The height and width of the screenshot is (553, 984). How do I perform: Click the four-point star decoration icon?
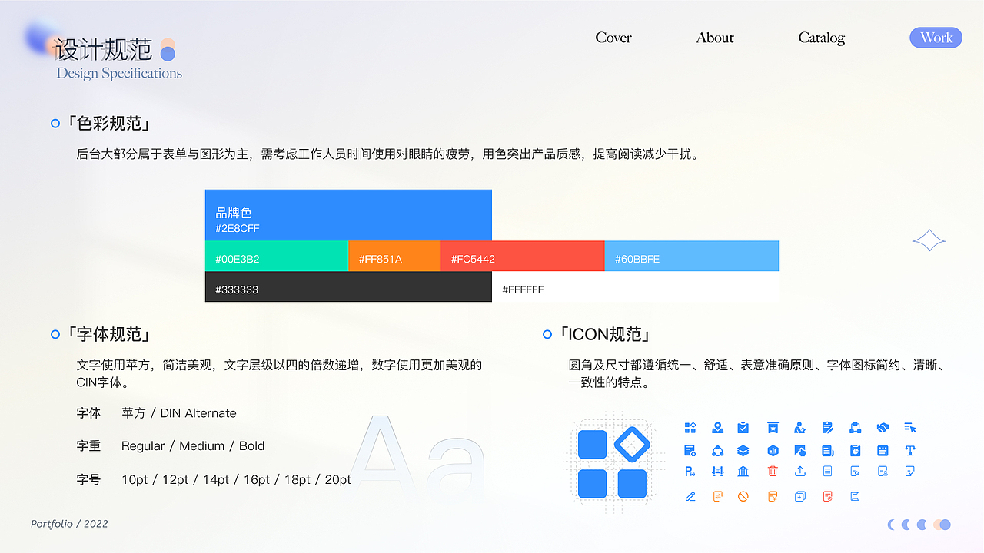coord(929,240)
